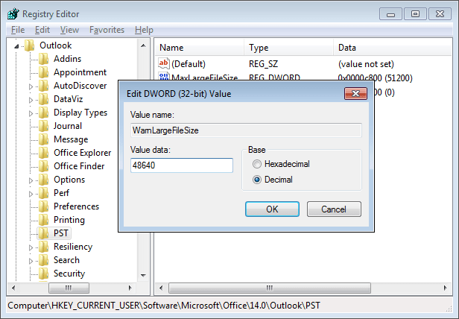The image size is (459, 319).
Task: Click the Display Types folder icon
Action: coord(44,113)
